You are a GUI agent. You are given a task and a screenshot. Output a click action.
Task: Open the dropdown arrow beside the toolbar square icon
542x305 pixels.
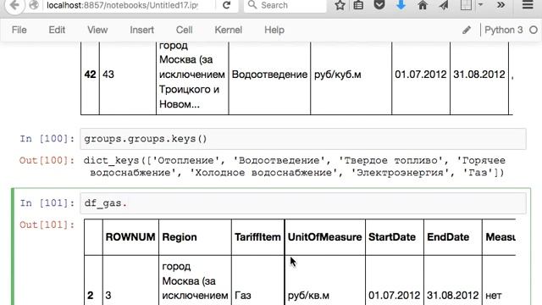[480, 5]
